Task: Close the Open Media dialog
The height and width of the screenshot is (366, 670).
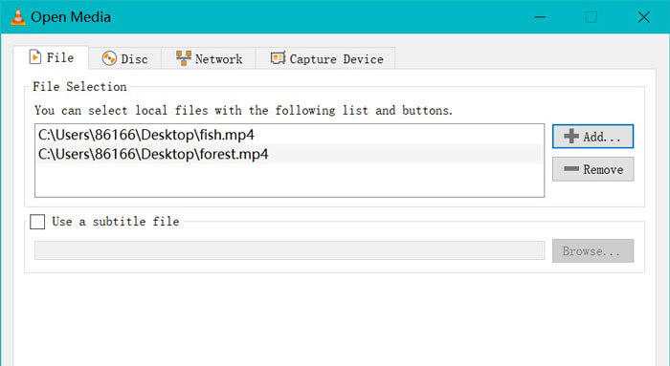Action: tap(643, 17)
